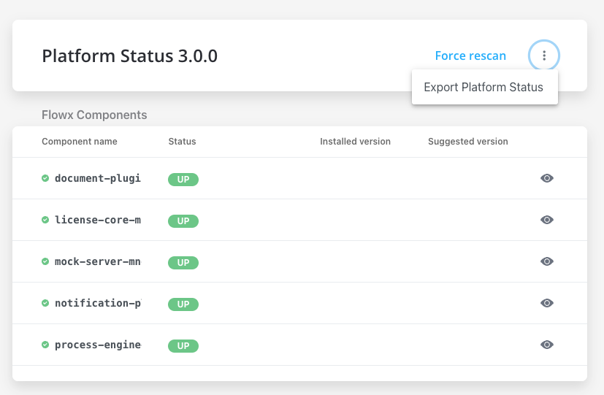Click the eye icon for process-engine row
Screen dimensions: 604x395
tap(546, 345)
